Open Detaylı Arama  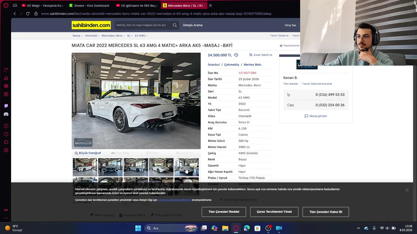tap(193, 25)
